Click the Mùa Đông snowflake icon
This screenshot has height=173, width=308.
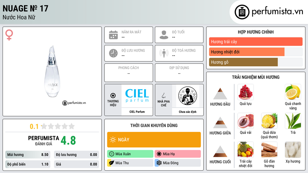tap(159, 163)
